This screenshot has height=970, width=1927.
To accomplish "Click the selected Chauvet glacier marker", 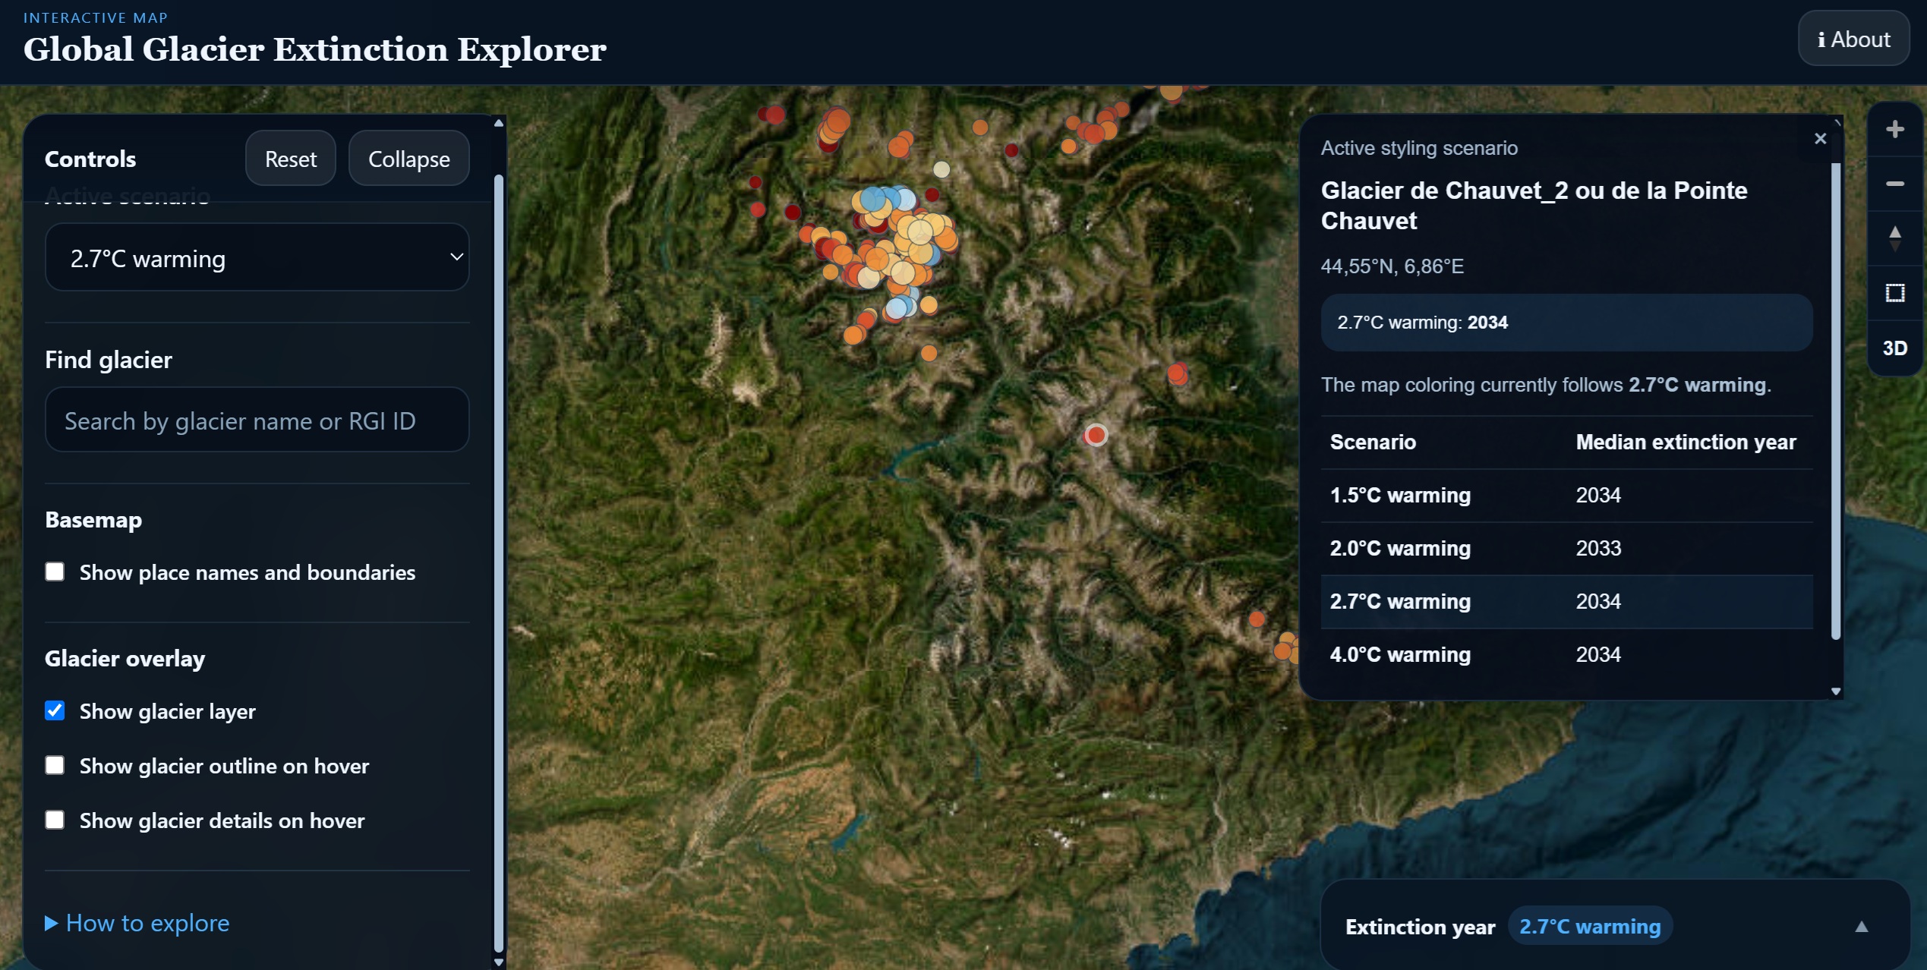I will (1096, 435).
